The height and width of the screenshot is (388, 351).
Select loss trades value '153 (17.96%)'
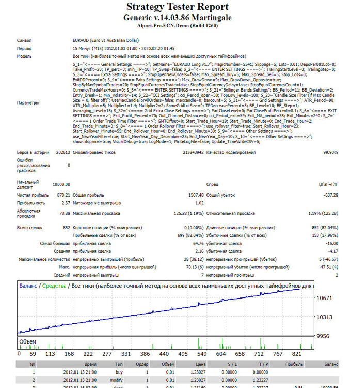pyautogui.click(x=325, y=235)
